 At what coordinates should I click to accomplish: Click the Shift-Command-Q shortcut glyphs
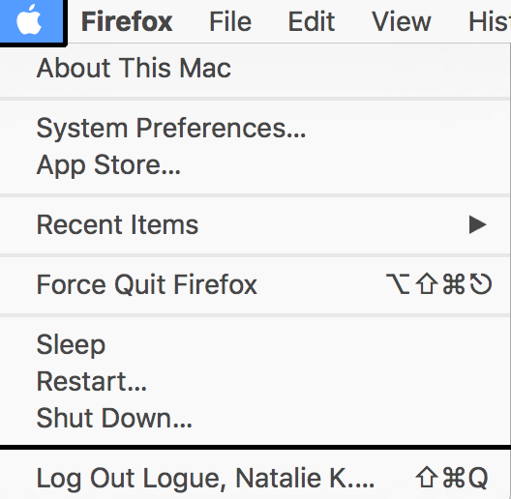(452, 478)
